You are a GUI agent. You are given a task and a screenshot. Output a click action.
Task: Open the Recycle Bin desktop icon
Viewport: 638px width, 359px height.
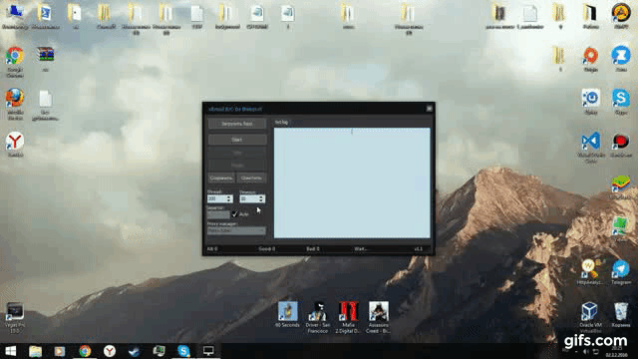click(x=621, y=315)
